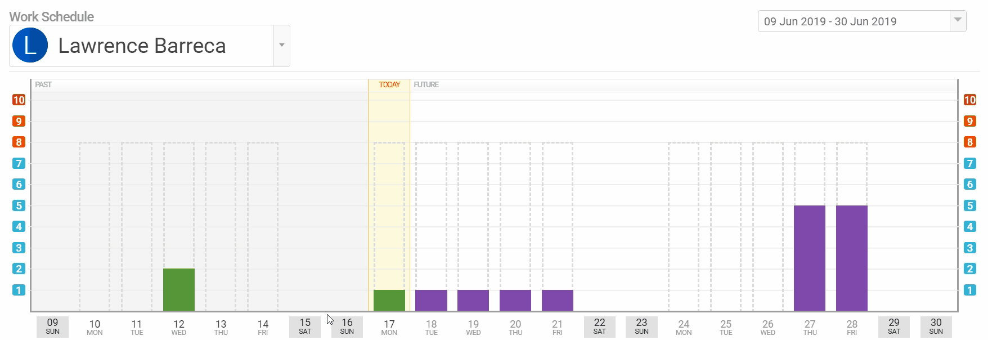Click the 09 SUN date label

(x=52, y=326)
